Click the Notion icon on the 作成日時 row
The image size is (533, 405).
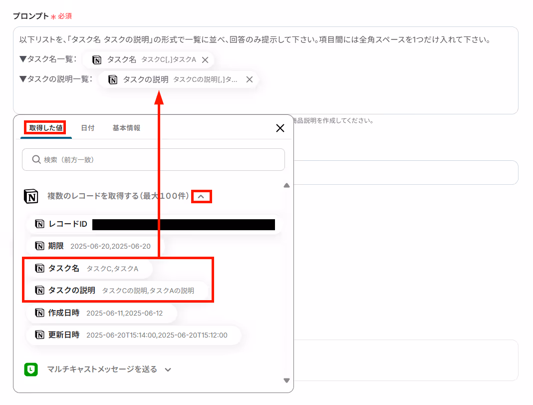pos(40,313)
